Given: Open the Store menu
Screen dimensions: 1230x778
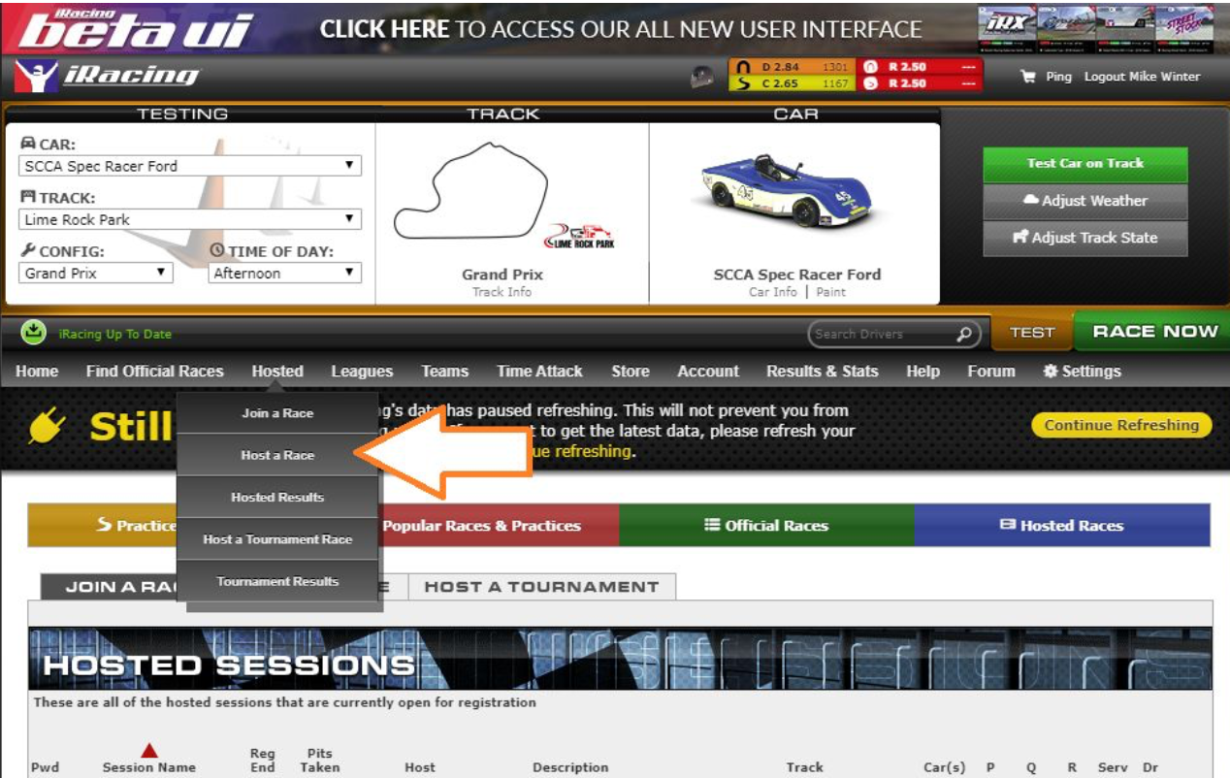Looking at the screenshot, I should 631,372.
